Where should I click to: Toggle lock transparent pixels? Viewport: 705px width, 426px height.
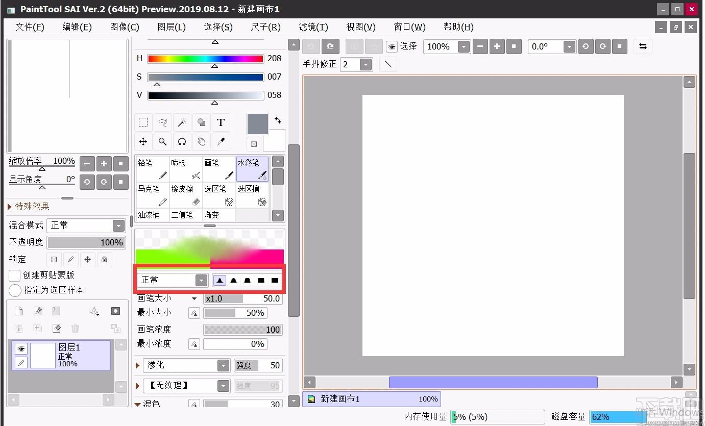click(x=54, y=259)
